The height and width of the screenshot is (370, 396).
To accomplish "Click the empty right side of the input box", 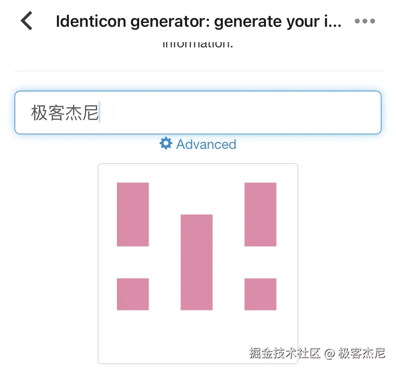I will (x=287, y=113).
